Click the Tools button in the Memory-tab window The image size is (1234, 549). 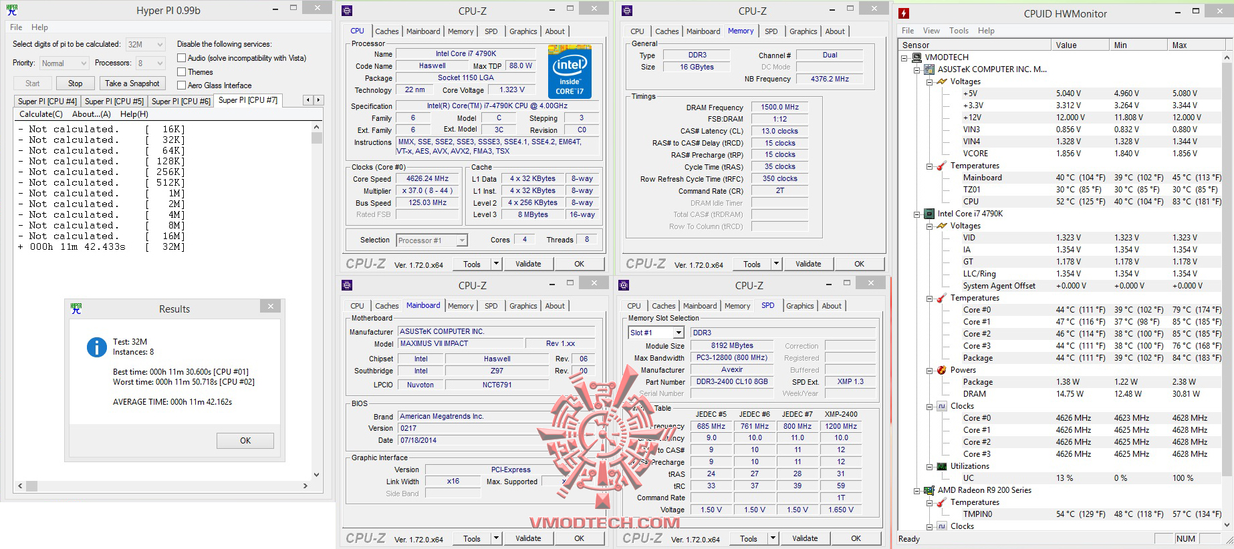[x=752, y=264]
